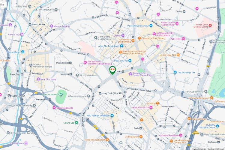Select the Kwai Chai Hong attraction icon

tap(38, 79)
